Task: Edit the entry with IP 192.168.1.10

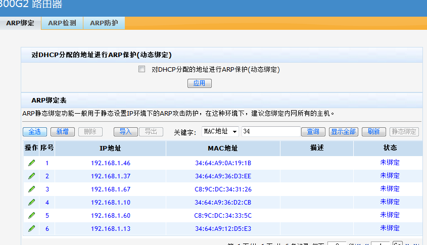Action: tap(31, 202)
